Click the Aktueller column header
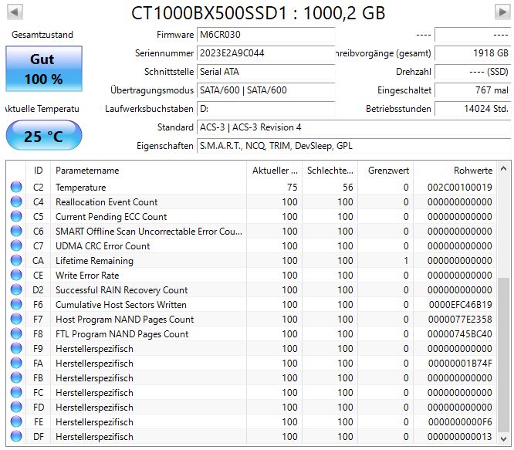Image resolution: width=514 pixels, height=450 pixels. pyautogui.click(x=275, y=171)
